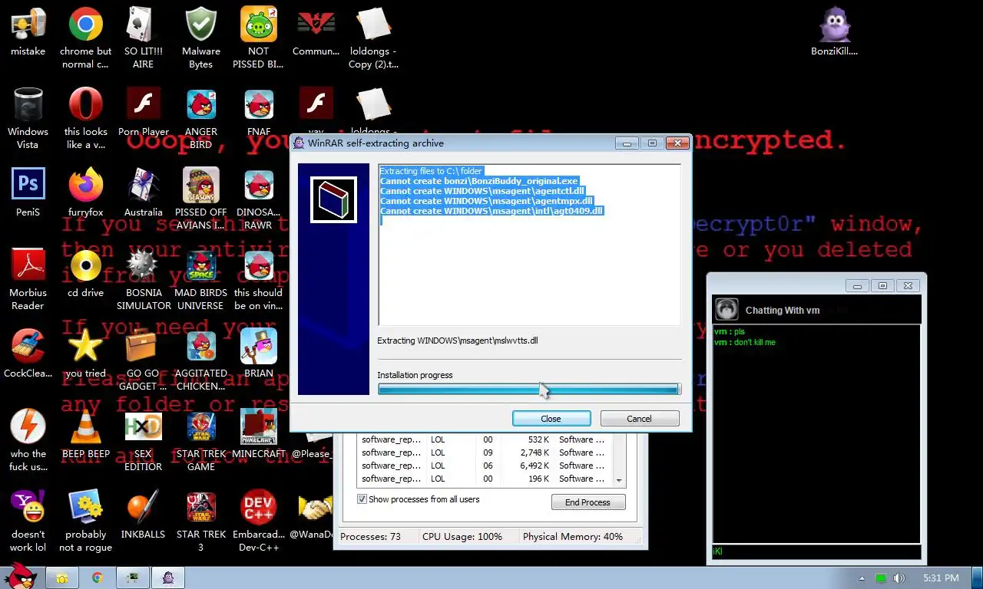Open the Embarcadero Dev-C++ icon
983x589 pixels.
258,522
